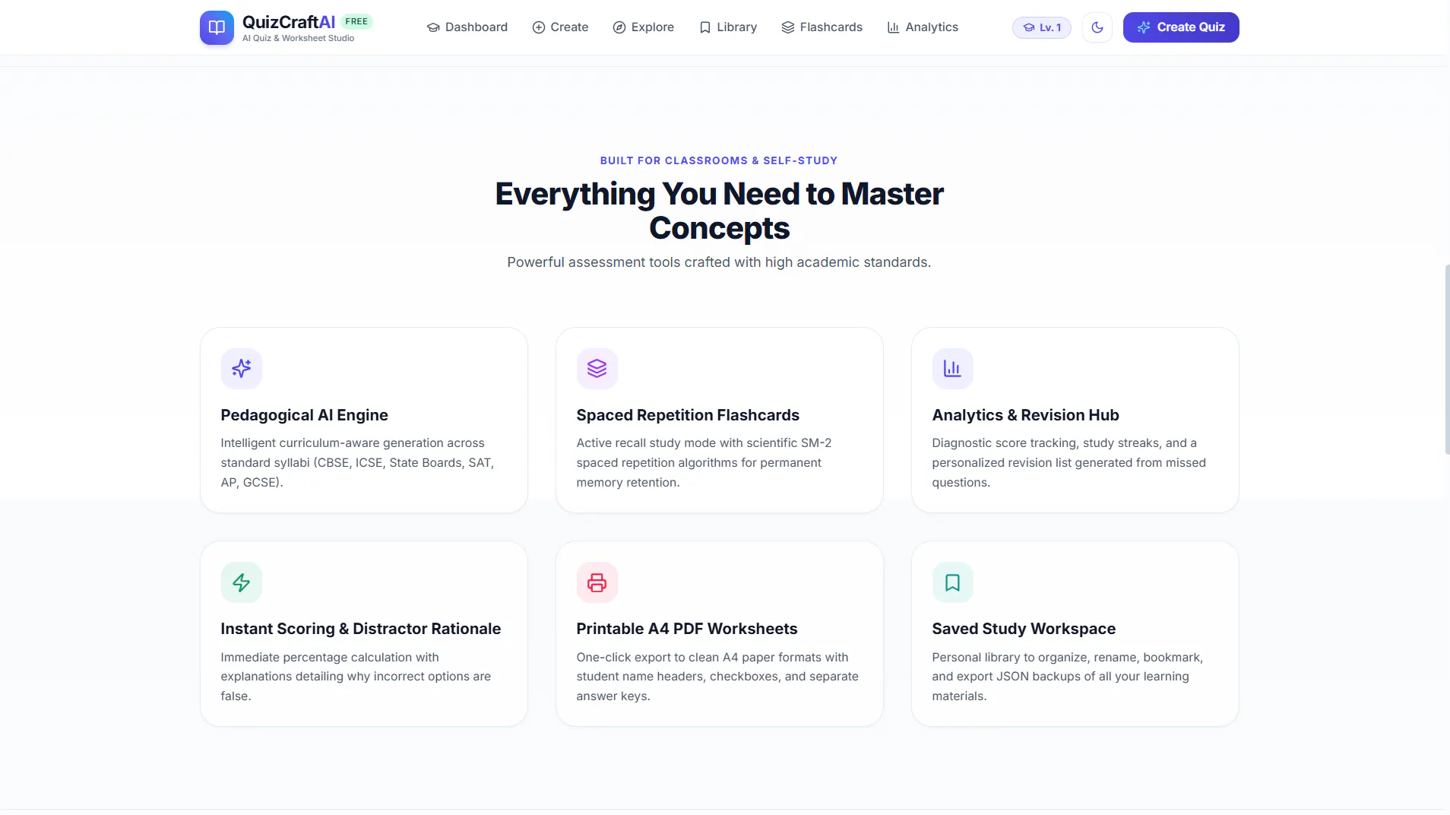Click the lightning bolt icon for Instant Scoring
Screen dimensions: 1450x815
coord(242,582)
